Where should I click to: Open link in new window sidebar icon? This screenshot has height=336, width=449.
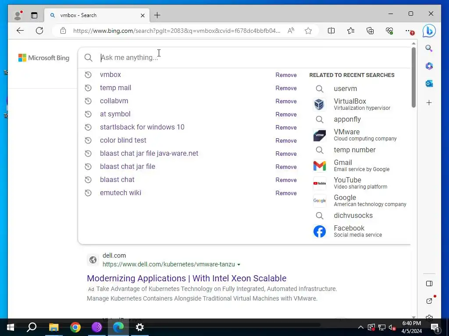(429, 301)
